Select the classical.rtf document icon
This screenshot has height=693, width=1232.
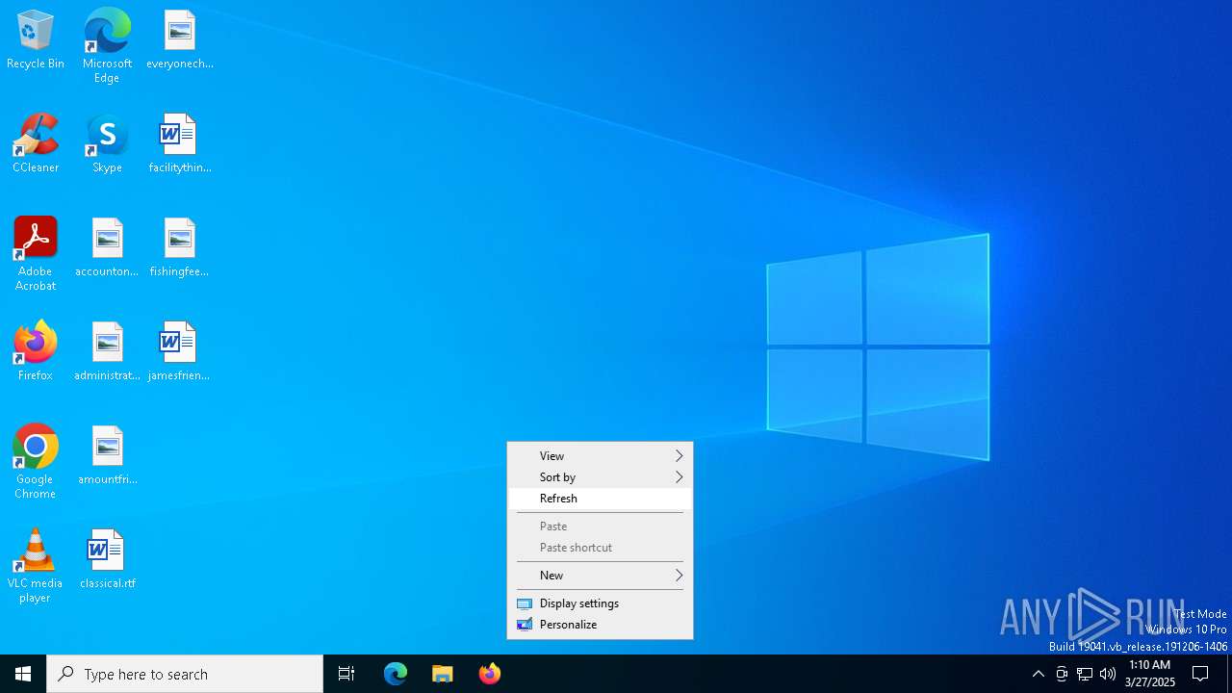107,560
